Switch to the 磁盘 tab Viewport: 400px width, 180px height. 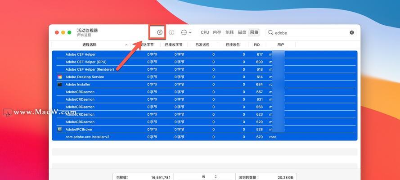point(242,32)
